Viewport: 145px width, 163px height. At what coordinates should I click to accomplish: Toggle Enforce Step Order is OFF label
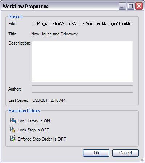tap(42, 139)
